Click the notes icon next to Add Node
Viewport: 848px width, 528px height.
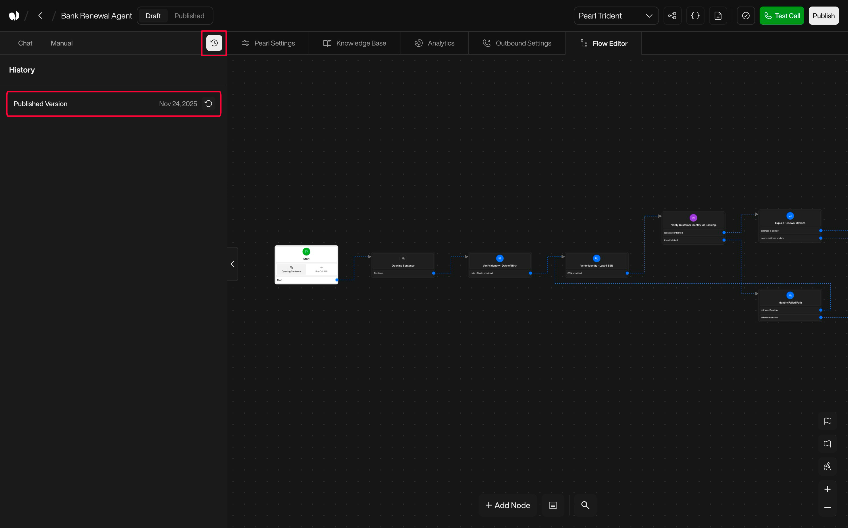coord(552,505)
